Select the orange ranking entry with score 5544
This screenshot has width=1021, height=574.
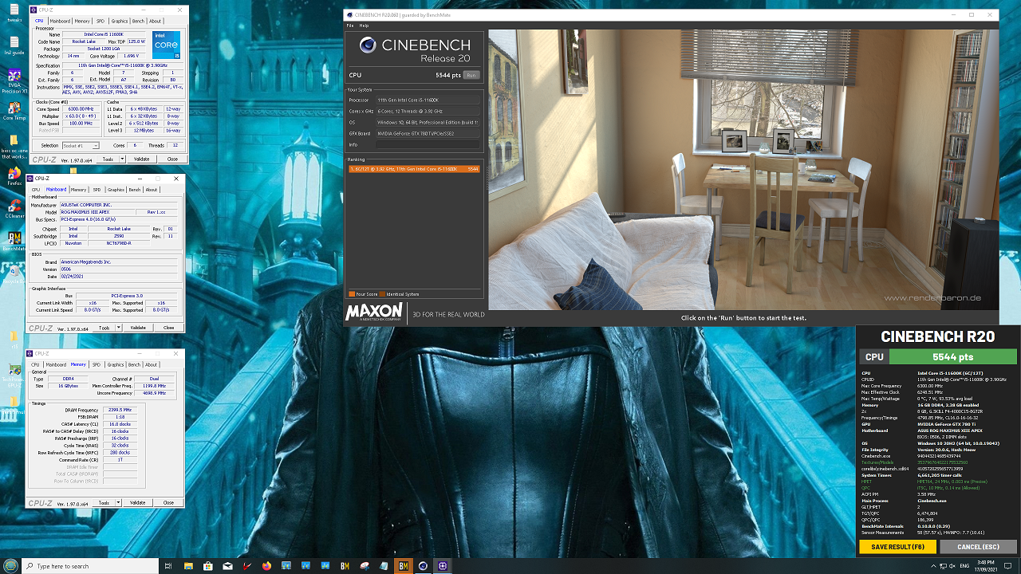pyautogui.click(x=414, y=169)
